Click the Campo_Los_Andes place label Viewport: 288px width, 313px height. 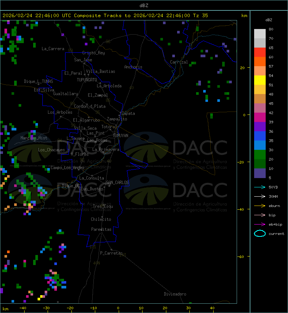coord(67,168)
